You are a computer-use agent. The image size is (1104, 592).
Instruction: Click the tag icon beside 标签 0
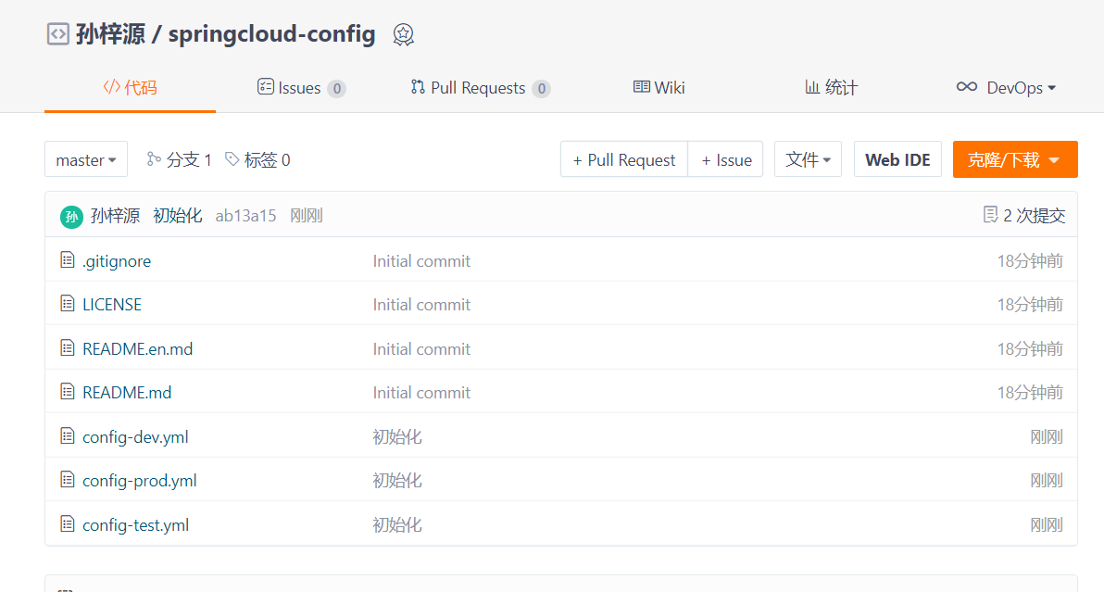click(232, 159)
